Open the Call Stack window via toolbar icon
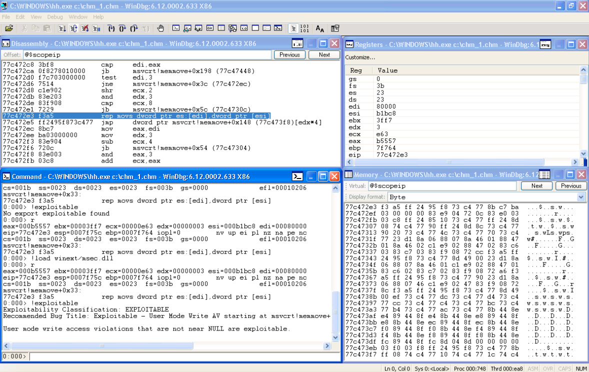Image resolution: width=589 pixels, height=372 pixels. [x=232, y=28]
